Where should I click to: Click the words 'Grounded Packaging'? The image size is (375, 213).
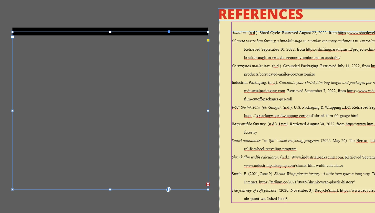(x=300, y=66)
